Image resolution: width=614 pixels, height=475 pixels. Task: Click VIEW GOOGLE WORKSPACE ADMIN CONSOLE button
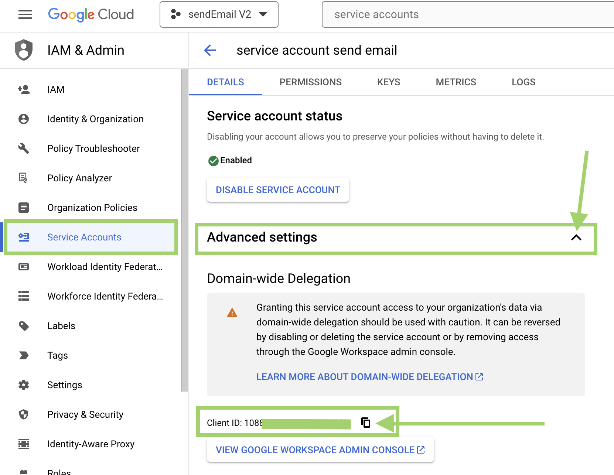pos(320,450)
